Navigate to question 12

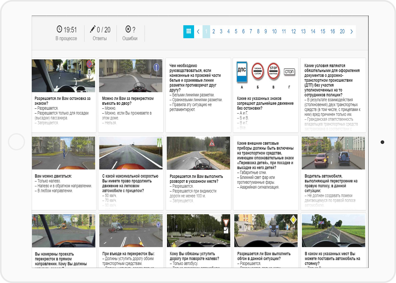293,32
